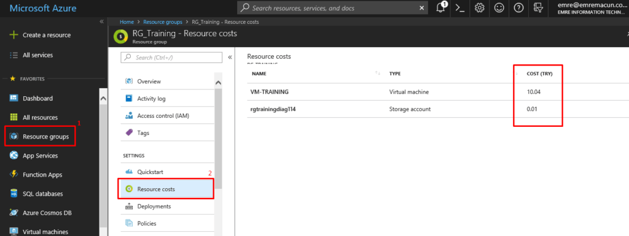Viewport: 629px width, 236px height.
Task: Click the All resources grid icon
Action: pos(14,117)
